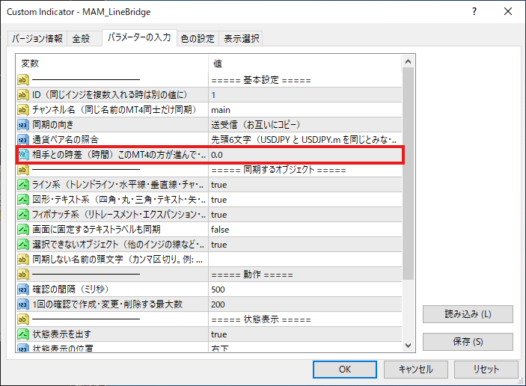Image resolution: width=526 pixels, height=386 pixels.
Task: Toggle the true value for 選択できないオブジェクト
Action: tap(305, 245)
